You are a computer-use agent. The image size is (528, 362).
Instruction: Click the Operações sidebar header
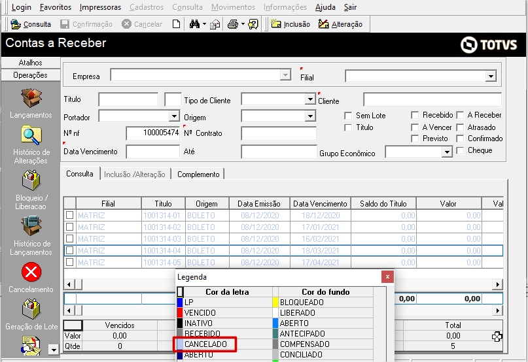point(31,75)
